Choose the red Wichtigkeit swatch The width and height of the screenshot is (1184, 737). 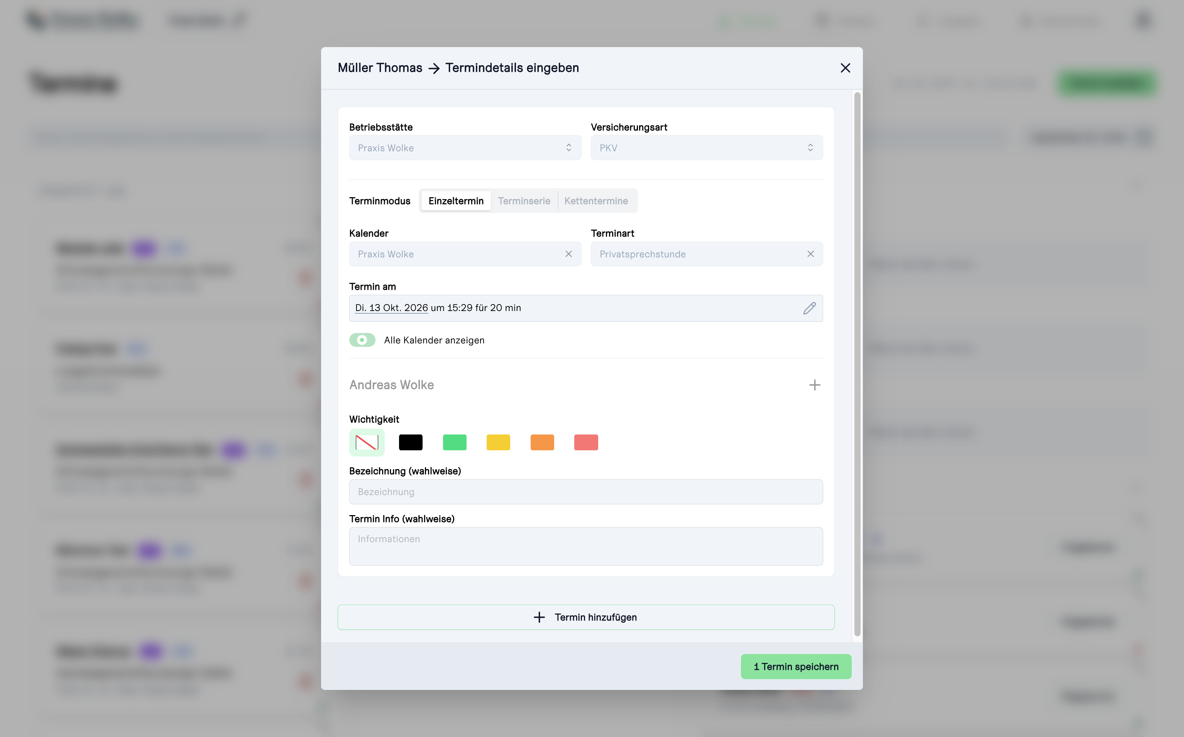[x=586, y=442]
